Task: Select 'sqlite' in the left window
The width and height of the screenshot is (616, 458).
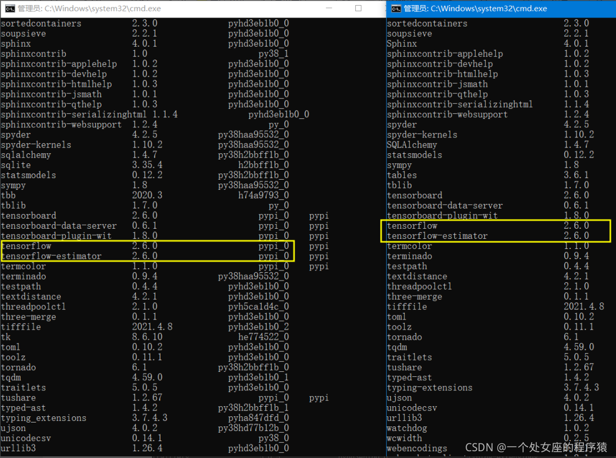Action: point(16,165)
